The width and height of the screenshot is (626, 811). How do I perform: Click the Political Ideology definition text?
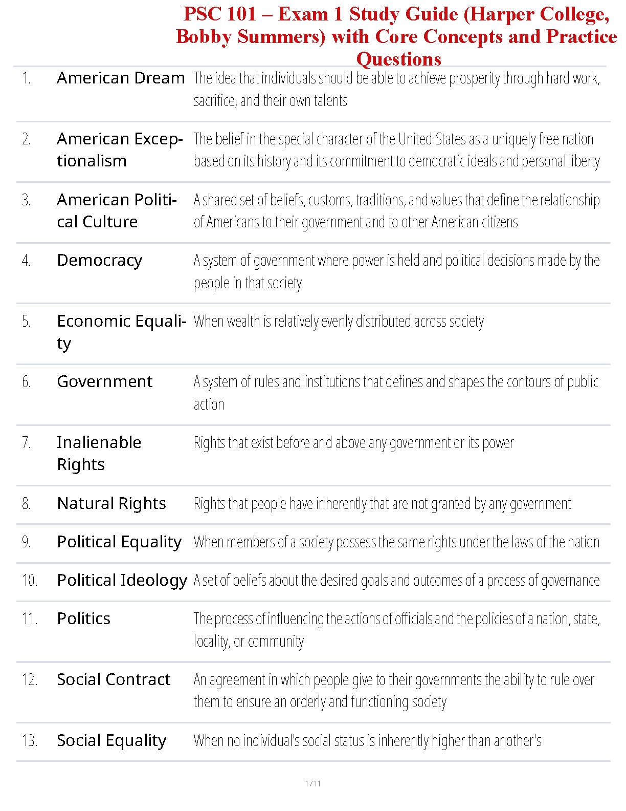[396, 581]
